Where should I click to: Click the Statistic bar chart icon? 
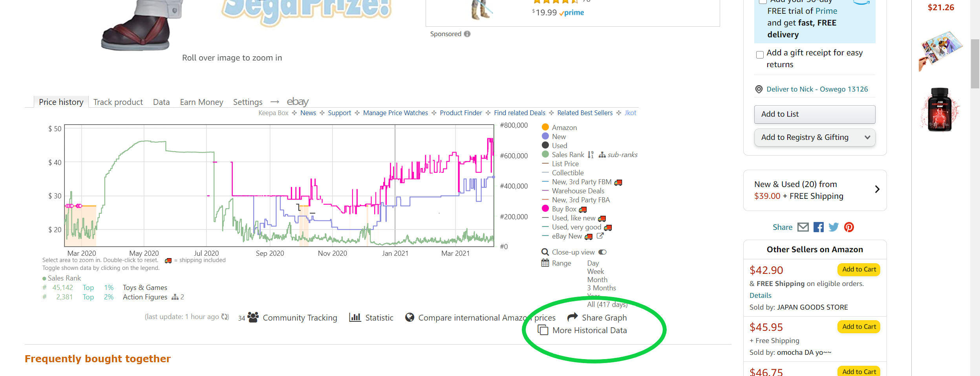[355, 317]
